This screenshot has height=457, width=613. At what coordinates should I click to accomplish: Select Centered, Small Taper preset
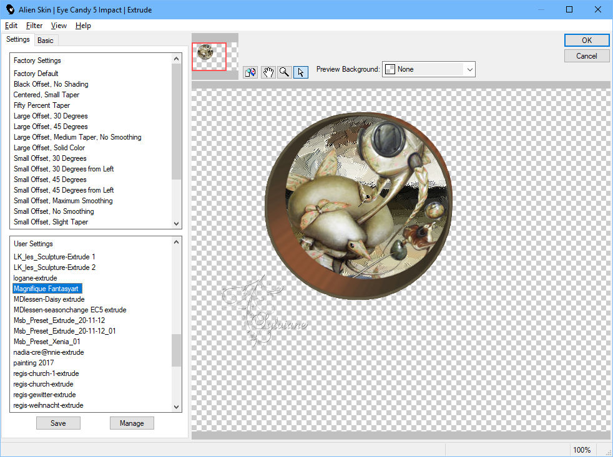[46, 95]
